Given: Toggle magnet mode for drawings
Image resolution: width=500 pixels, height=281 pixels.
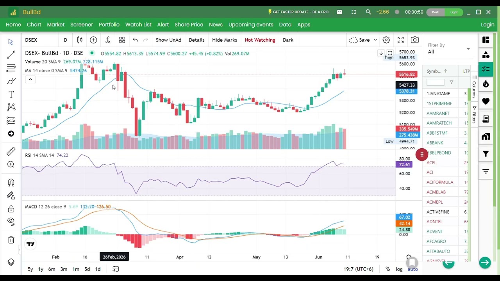Looking at the screenshot, I should click(11, 182).
